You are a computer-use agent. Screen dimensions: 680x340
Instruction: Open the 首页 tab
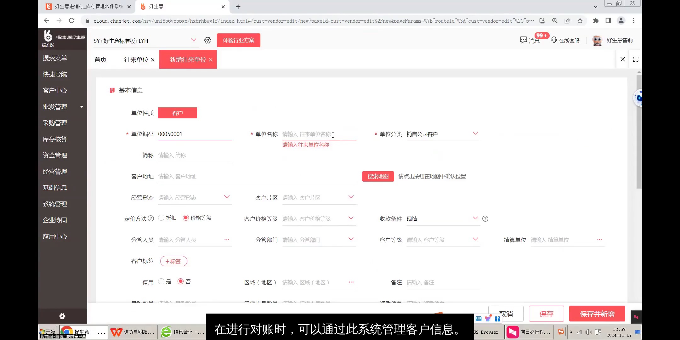pos(100,59)
